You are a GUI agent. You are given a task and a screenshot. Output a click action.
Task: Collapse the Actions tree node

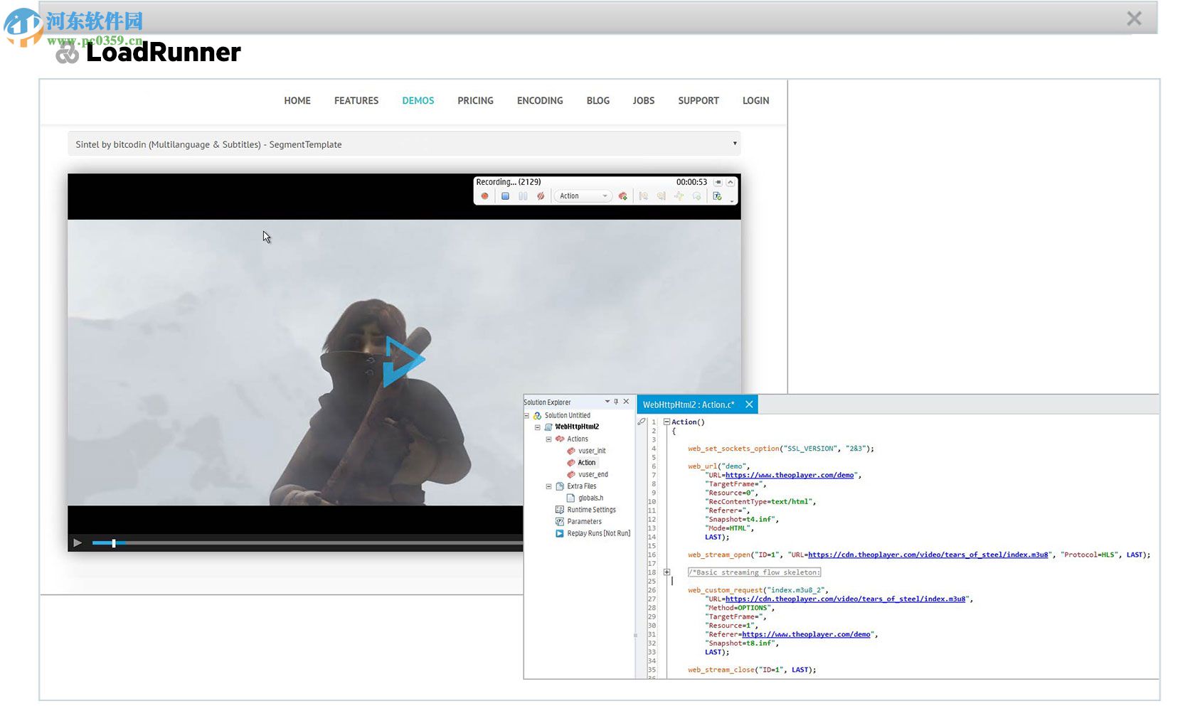click(x=548, y=439)
